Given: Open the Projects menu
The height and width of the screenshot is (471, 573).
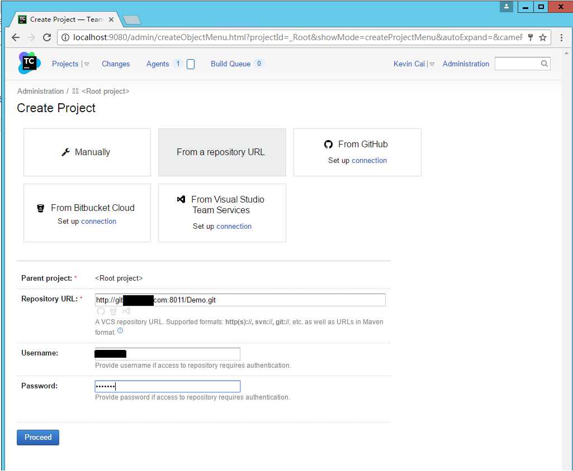Looking at the screenshot, I should pyautogui.click(x=65, y=64).
